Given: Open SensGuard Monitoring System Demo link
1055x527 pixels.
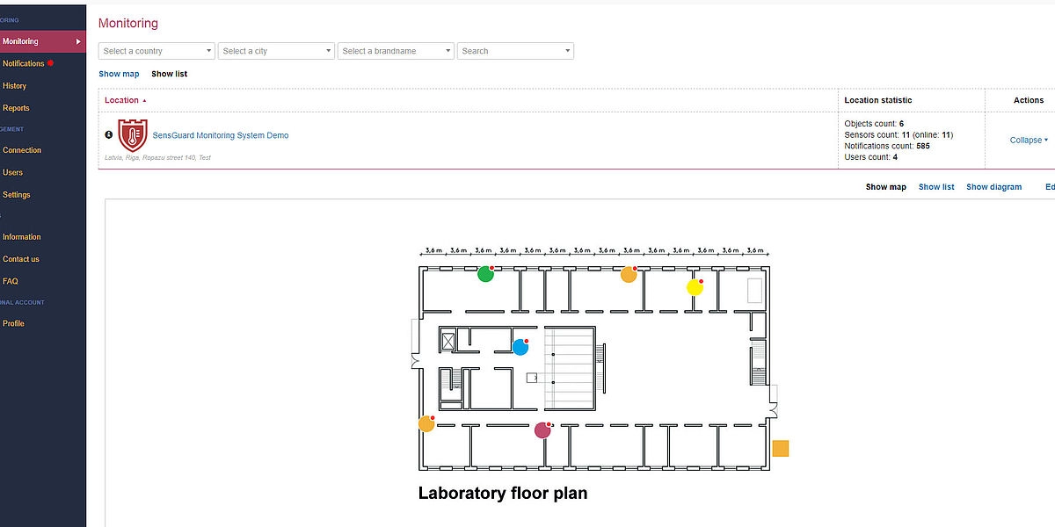Looking at the screenshot, I should (x=221, y=135).
